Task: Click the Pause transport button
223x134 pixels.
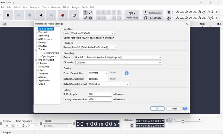Action: 8,15
